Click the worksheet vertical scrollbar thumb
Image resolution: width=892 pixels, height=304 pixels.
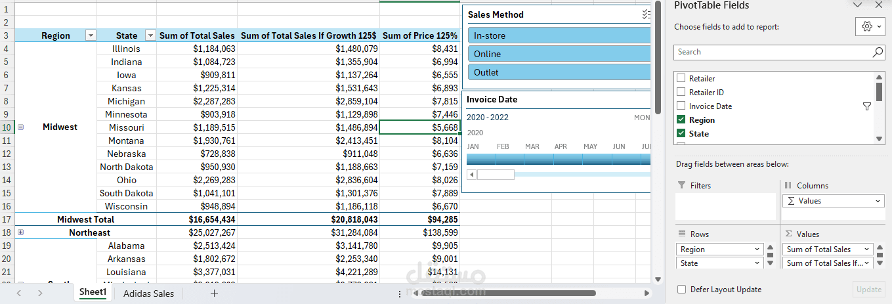point(658,56)
